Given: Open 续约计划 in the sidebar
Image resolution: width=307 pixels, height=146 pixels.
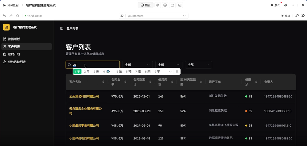Looking at the screenshot, I should pyautogui.click(x=27, y=54).
